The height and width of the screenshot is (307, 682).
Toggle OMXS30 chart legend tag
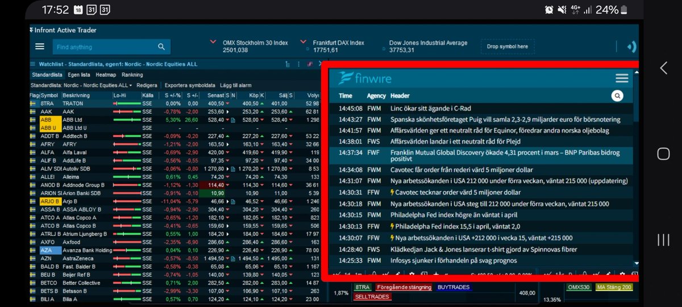pos(579,287)
